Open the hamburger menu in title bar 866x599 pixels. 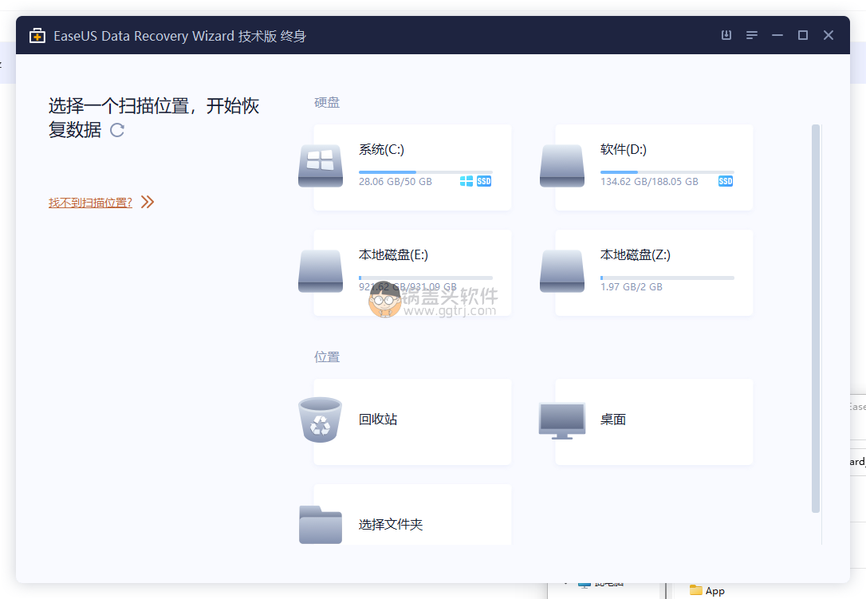(752, 35)
